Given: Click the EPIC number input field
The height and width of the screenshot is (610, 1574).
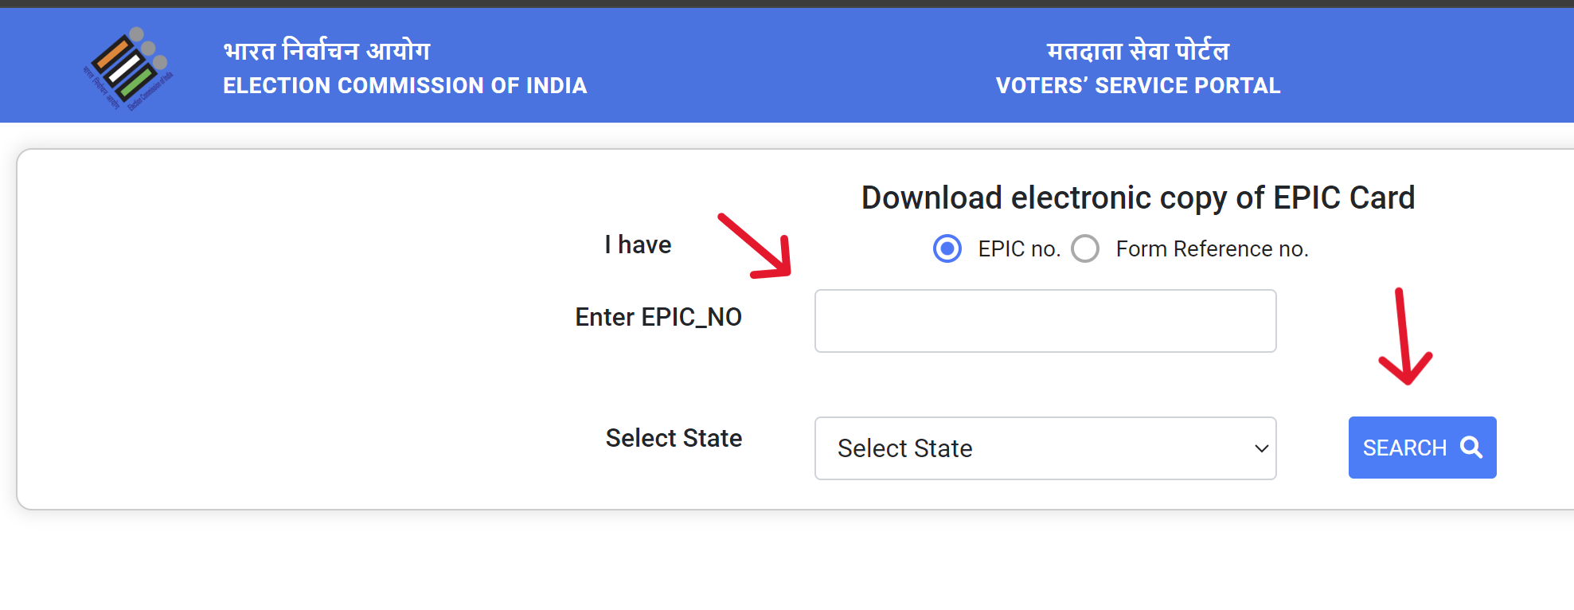Looking at the screenshot, I should click(1045, 321).
